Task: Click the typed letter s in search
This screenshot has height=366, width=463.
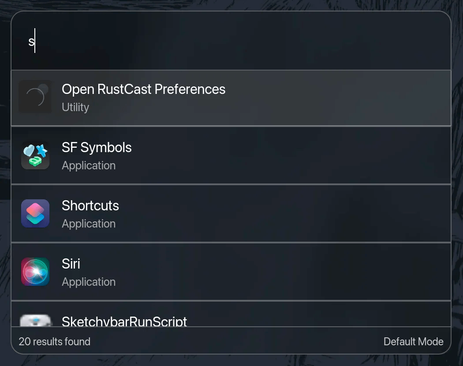Action: (x=31, y=42)
